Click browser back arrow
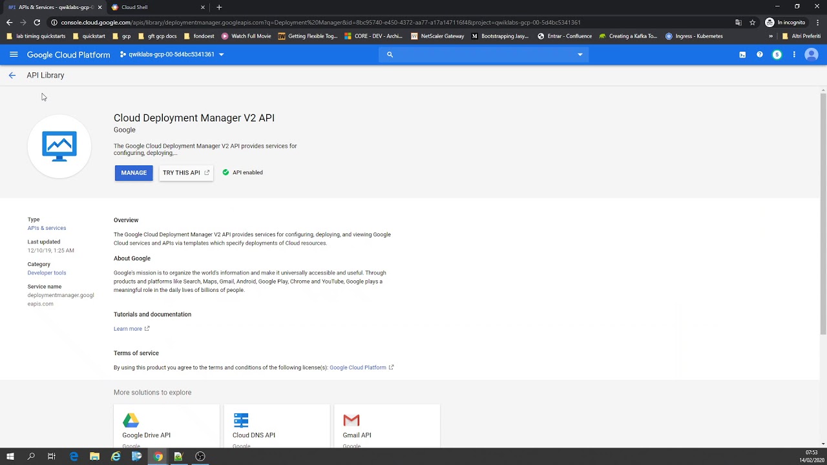Viewport: 827px width, 465px height. pyautogui.click(x=9, y=22)
